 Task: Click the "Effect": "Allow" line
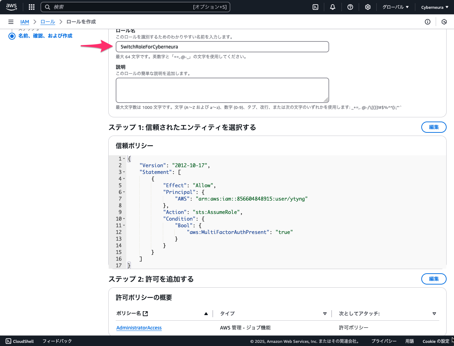(x=189, y=185)
